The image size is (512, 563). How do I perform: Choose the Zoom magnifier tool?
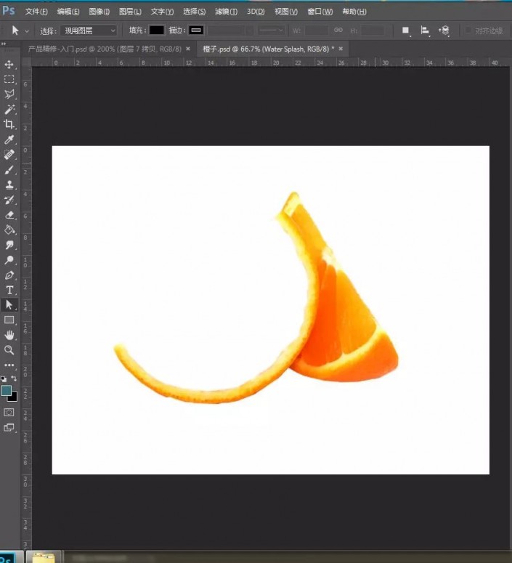click(x=9, y=349)
